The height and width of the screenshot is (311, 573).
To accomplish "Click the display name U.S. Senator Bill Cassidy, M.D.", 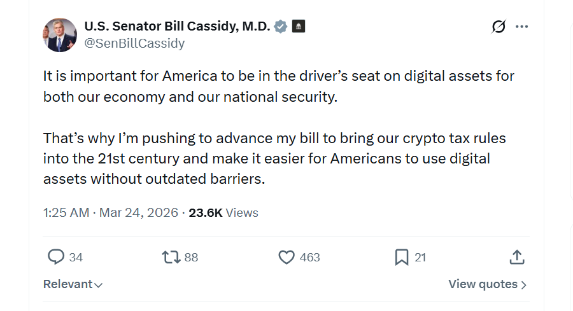I will click(176, 26).
